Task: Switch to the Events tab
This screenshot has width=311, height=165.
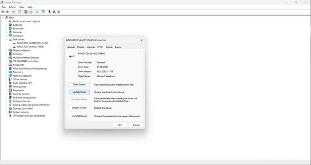Action: (x=118, y=47)
